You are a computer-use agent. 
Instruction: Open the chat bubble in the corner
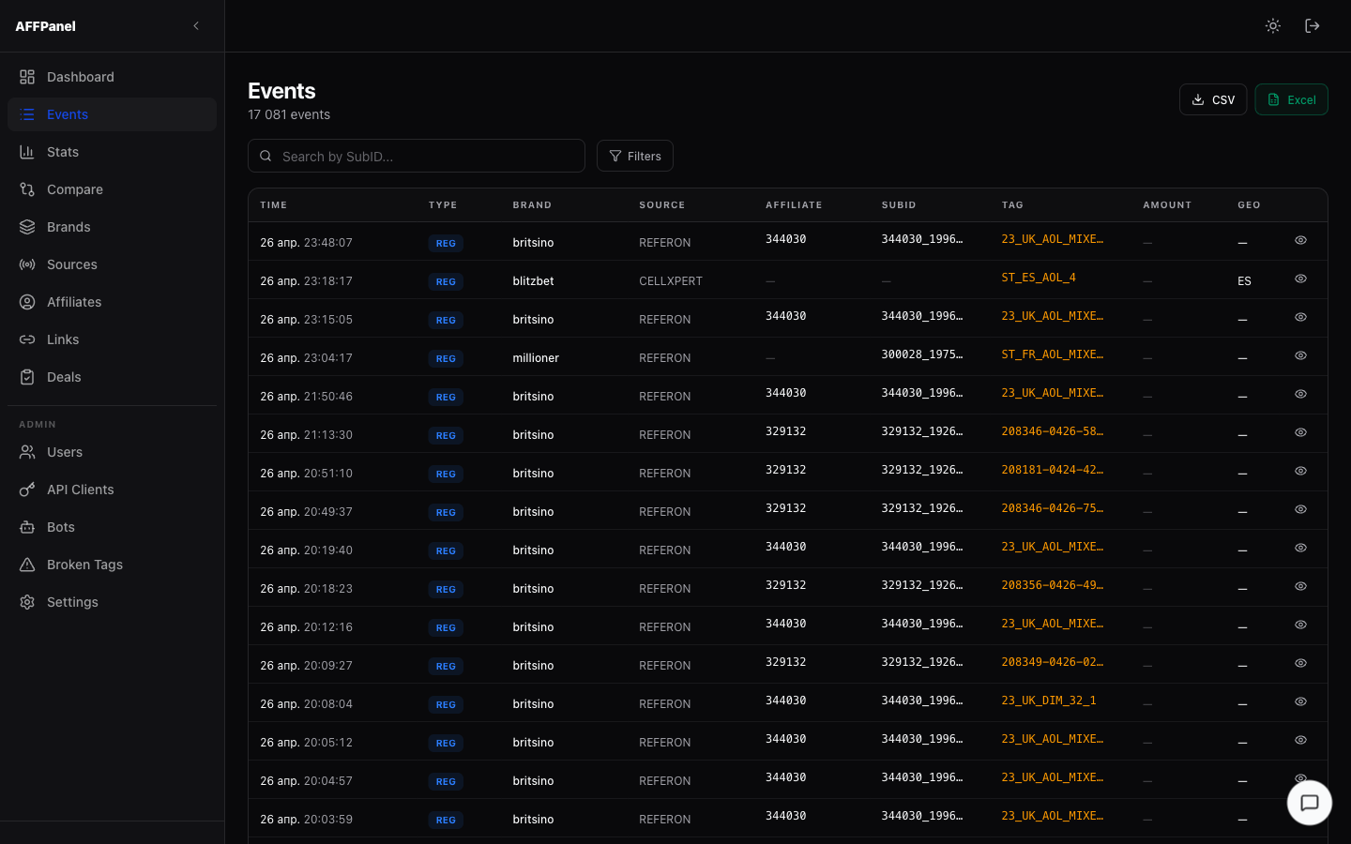[x=1309, y=802]
